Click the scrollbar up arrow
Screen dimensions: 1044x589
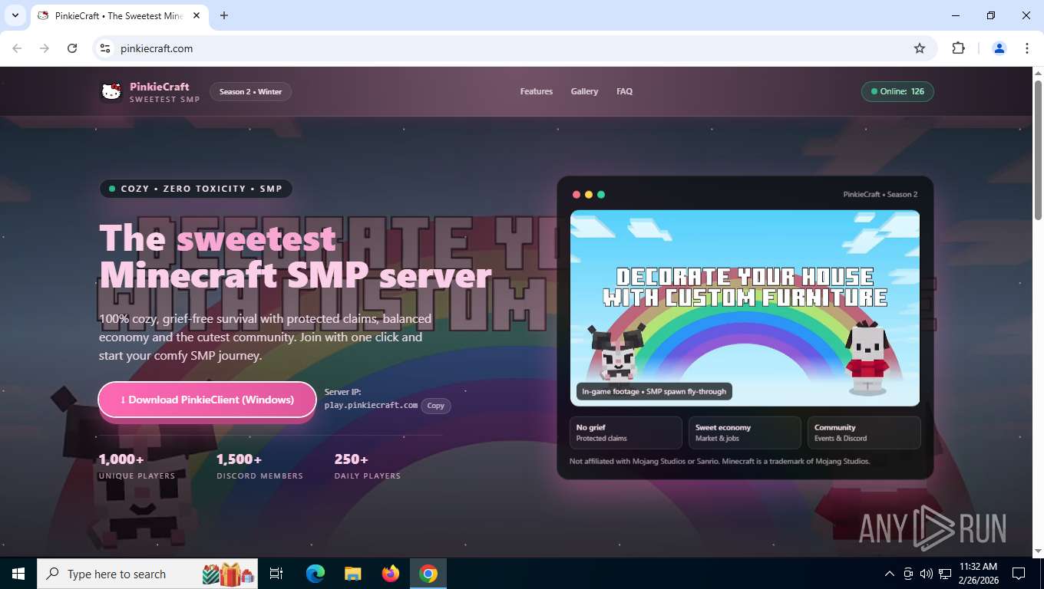click(1038, 73)
